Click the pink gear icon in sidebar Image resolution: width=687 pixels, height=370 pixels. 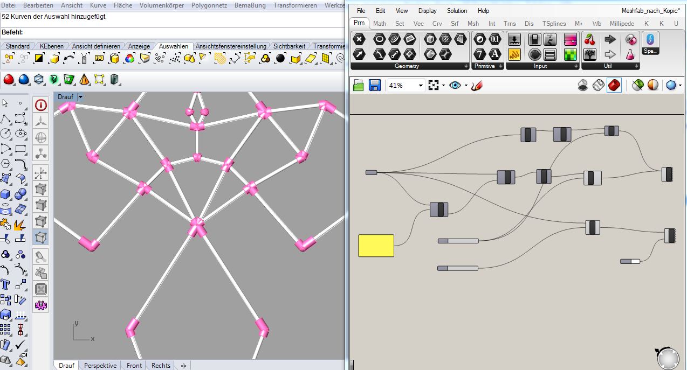tap(40, 305)
